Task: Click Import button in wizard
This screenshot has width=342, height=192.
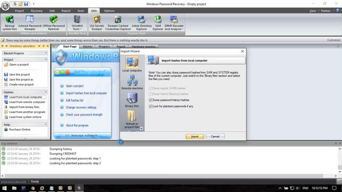Action: [195, 137]
